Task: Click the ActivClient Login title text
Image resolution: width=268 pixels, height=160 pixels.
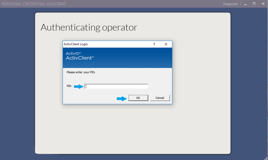Action: point(76,44)
